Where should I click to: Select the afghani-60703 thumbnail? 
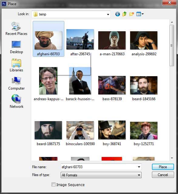pos(48,40)
